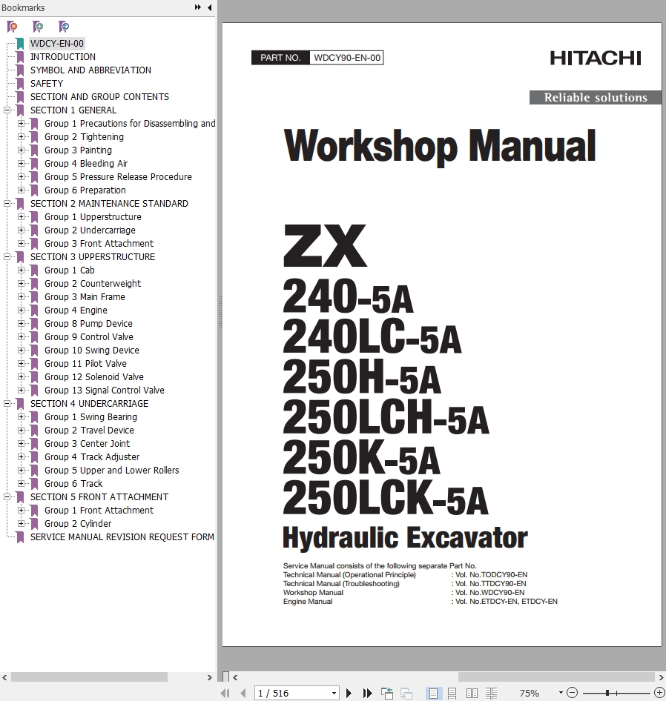This screenshot has width=666, height=701.
Task: Click the next view icon
Action: (406, 694)
